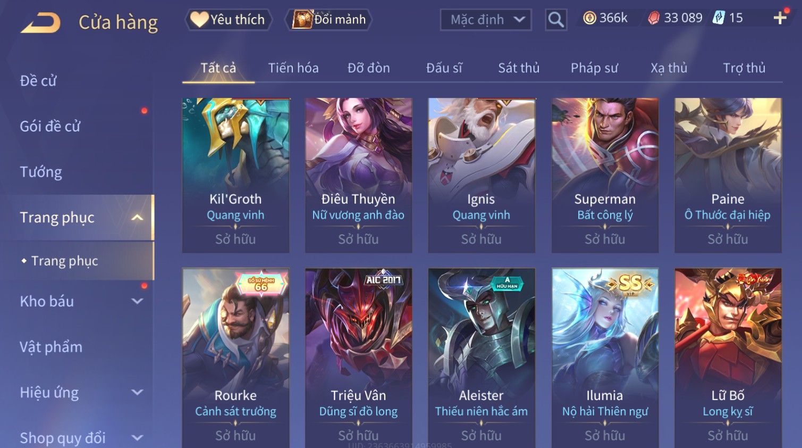Tap the plus icon to add currency
This screenshot has width=802, height=448.
[780, 18]
